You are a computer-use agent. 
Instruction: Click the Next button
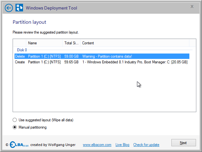click(x=184, y=143)
